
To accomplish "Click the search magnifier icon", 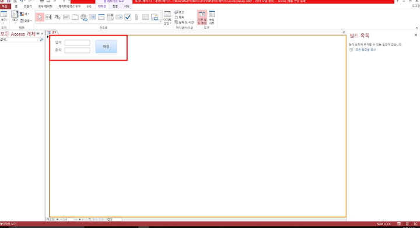I will pos(41,40).
